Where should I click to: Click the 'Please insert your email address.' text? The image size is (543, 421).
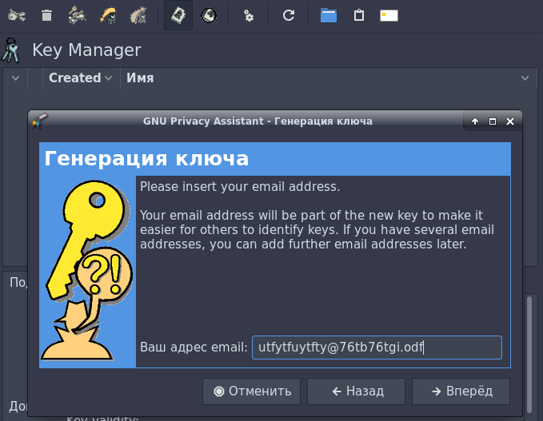click(x=240, y=187)
